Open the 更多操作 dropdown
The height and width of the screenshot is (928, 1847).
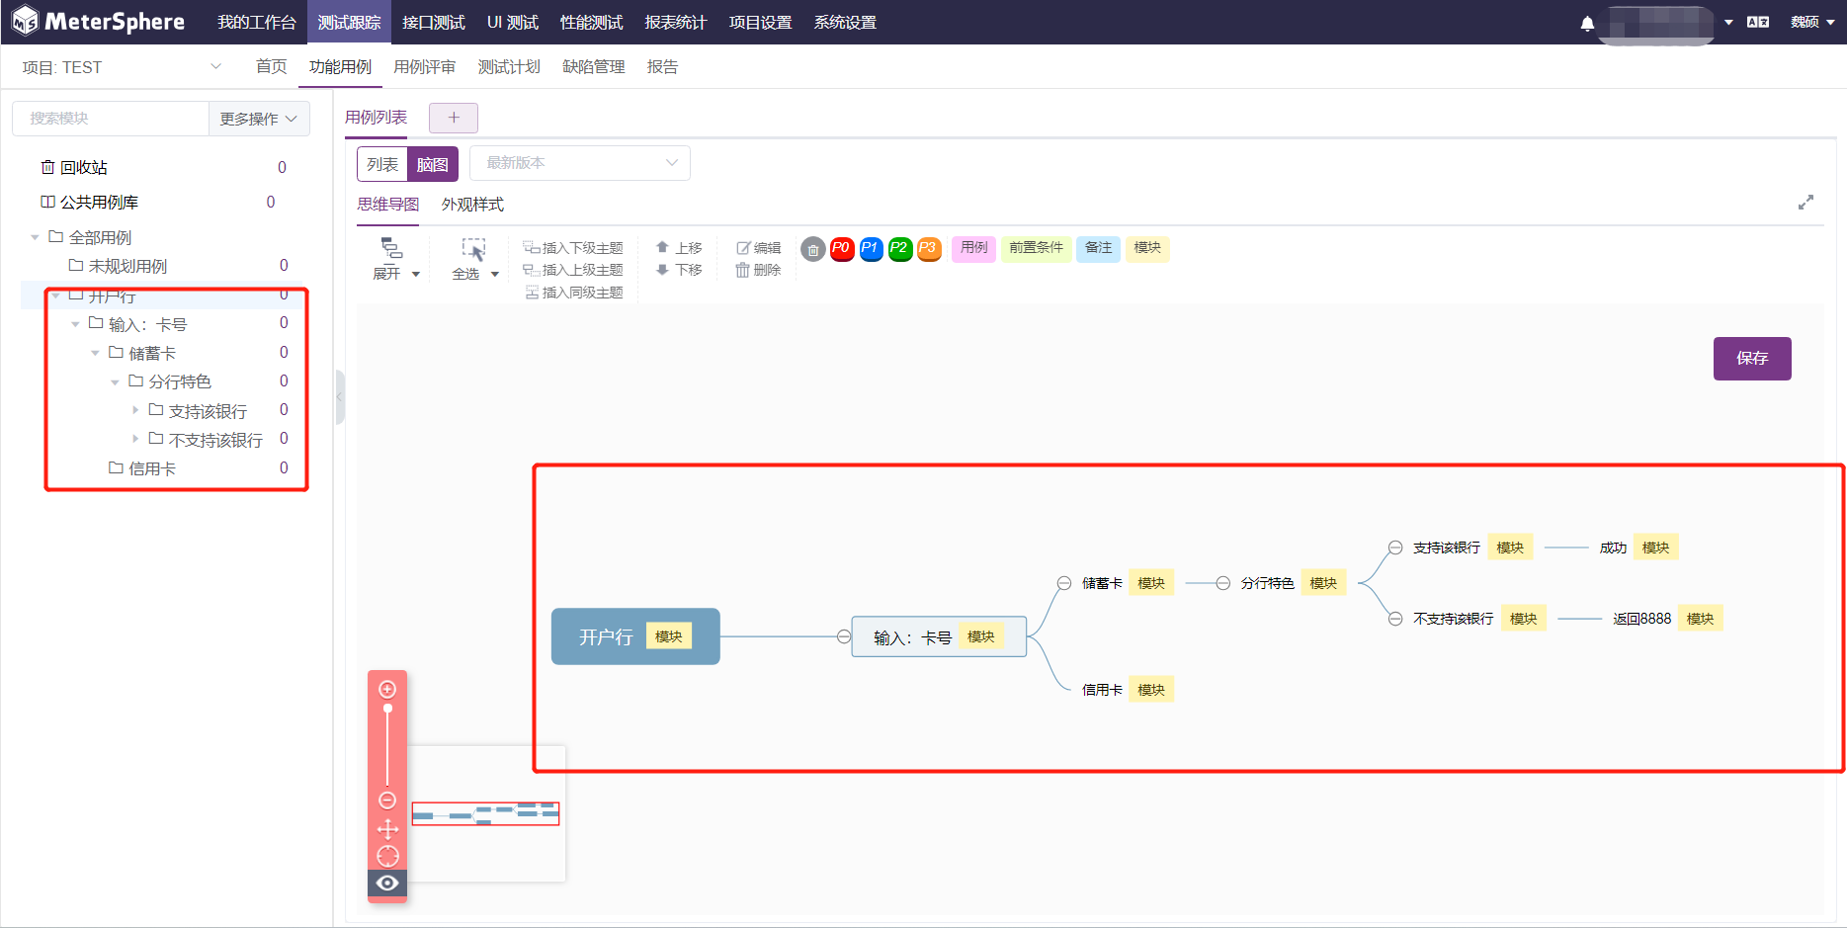257,118
